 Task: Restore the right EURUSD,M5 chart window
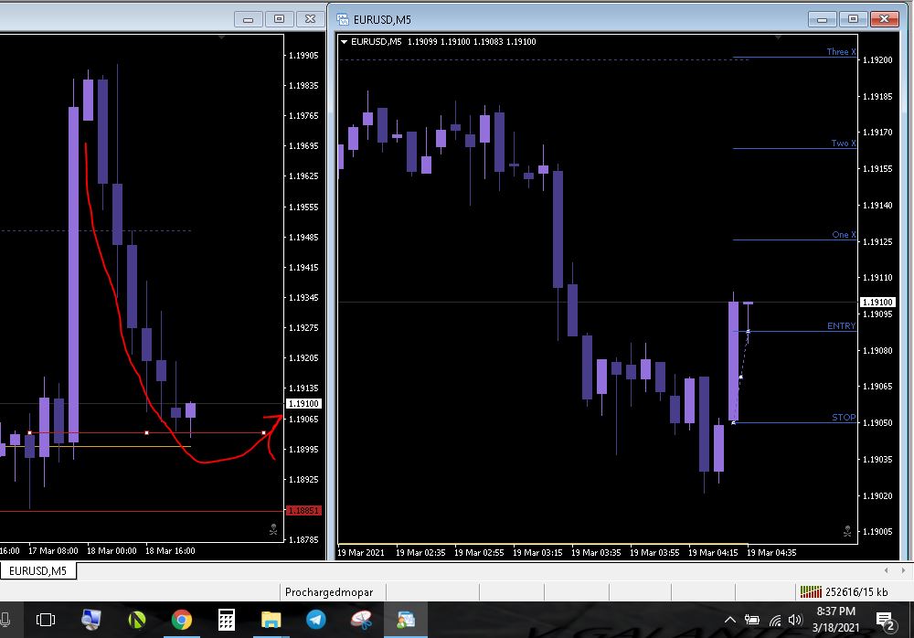coord(853,19)
